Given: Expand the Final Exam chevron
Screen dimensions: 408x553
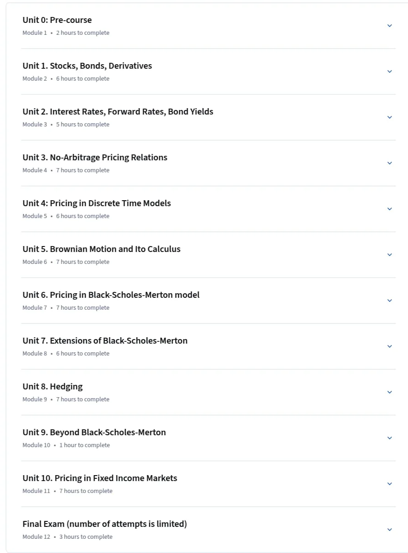Looking at the screenshot, I should click(390, 530).
